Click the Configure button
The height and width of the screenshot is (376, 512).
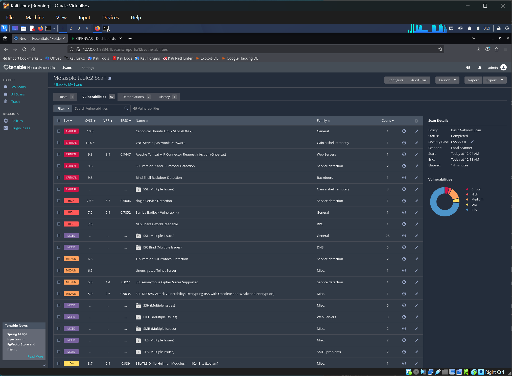pos(396,80)
